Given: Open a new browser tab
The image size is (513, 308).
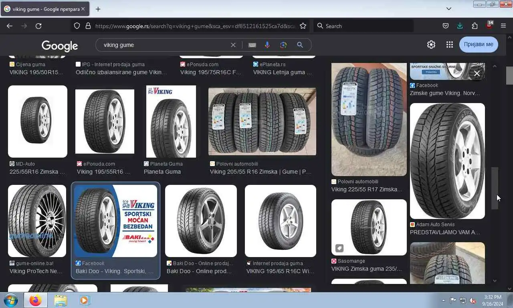Looking at the screenshot, I should click(x=98, y=9).
